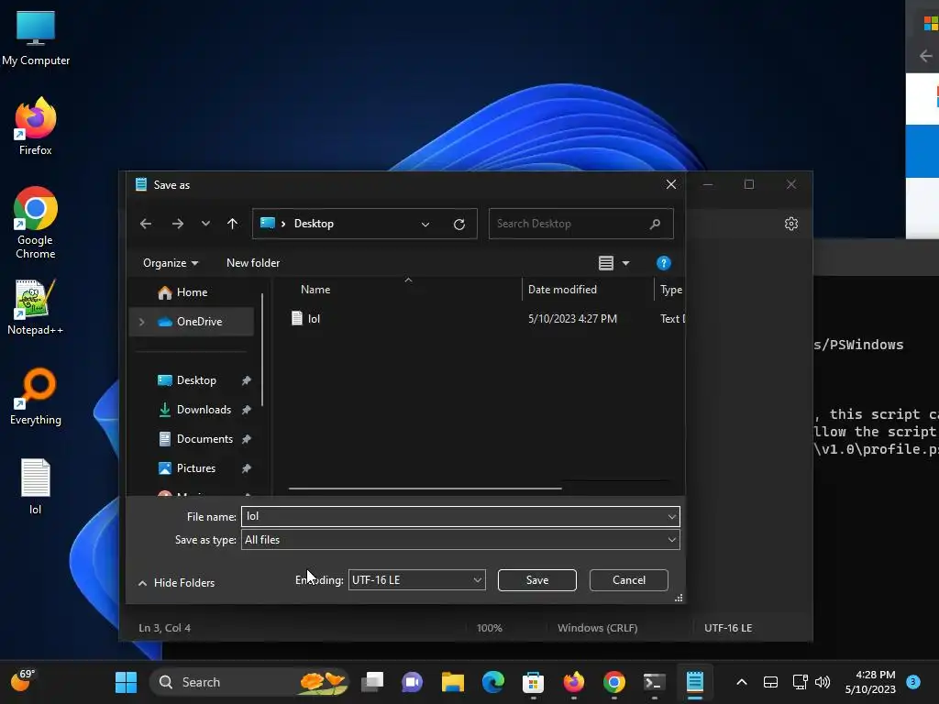Close the Save as dialog
The width and height of the screenshot is (939, 704).
(x=671, y=184)
